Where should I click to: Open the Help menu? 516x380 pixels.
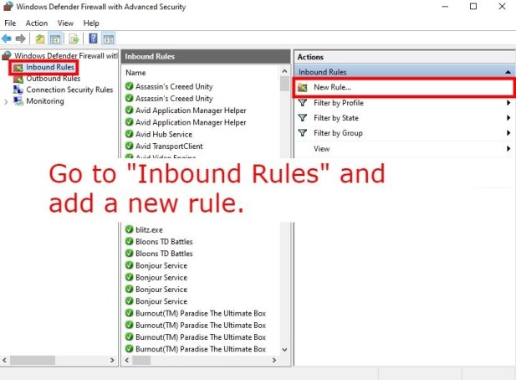91,23
